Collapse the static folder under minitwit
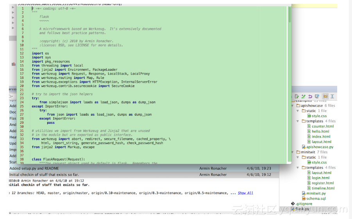 coord(298,157)
